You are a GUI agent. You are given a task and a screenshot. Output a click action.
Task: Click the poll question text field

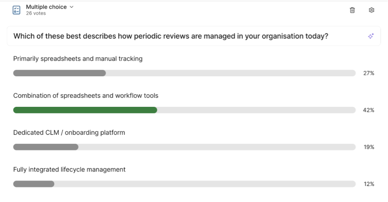[x=171, y=36]
